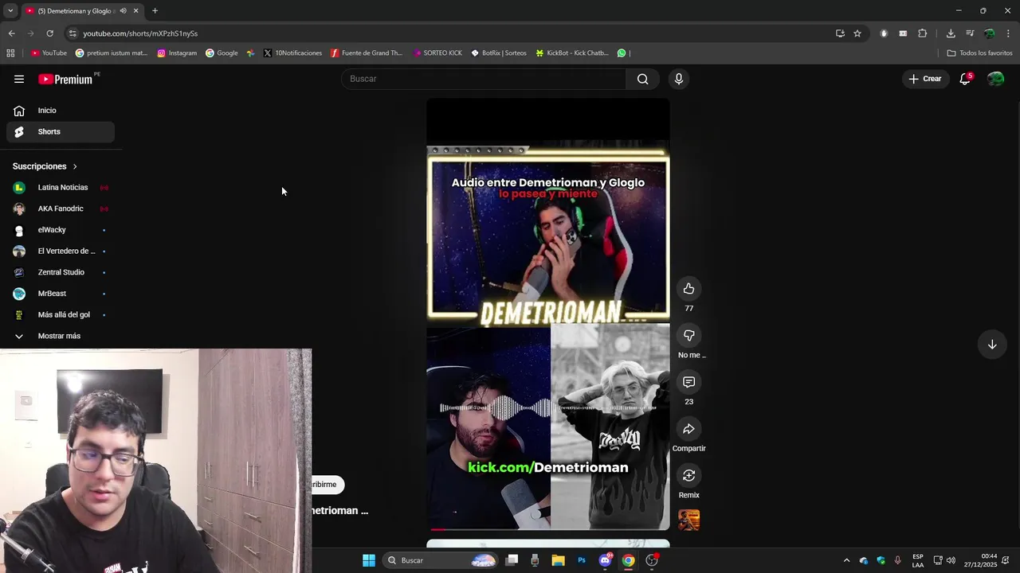Open Photoshop from taskbar
This screenshot has height=573, width=1020.
(582, 560)
